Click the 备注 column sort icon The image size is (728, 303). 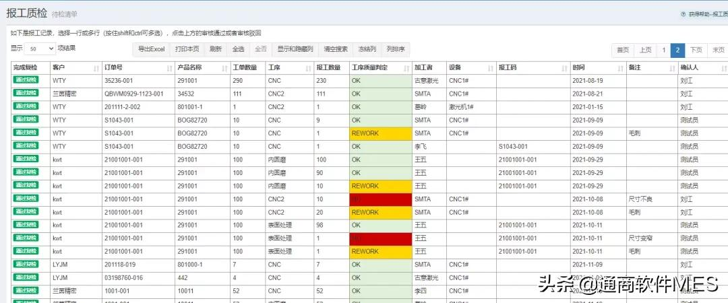(x=672, y=68)
